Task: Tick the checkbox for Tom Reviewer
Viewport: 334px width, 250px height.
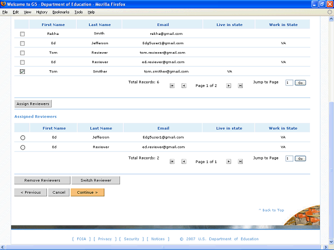Action: 22,53
